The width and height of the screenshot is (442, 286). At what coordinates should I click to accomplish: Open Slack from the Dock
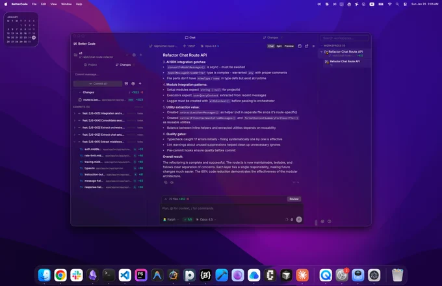tap(77, 276)
